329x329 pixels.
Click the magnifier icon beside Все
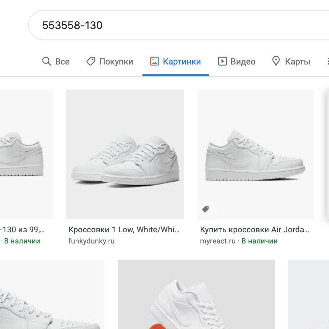pyautogui.click(x=47, y=62)
